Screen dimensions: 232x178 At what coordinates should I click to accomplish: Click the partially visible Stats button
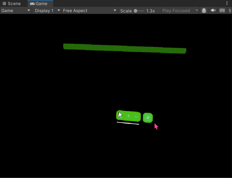[x=230, y=11]
